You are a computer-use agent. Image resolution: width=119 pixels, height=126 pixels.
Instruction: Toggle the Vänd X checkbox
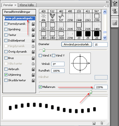click(40, 56)
